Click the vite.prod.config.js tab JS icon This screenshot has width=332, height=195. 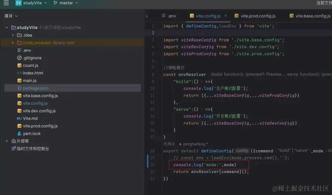coord(236,16)
